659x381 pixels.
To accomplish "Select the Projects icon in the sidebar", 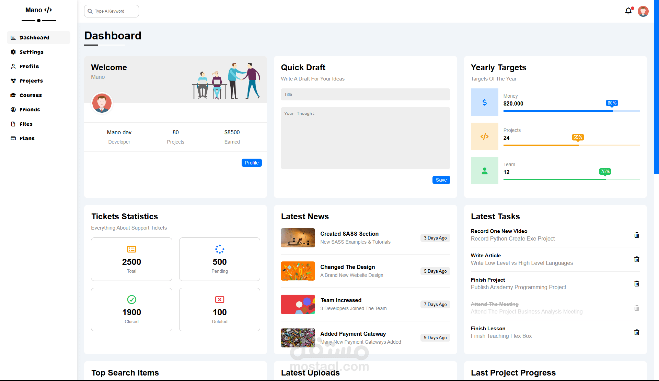I will click(13, 81).
